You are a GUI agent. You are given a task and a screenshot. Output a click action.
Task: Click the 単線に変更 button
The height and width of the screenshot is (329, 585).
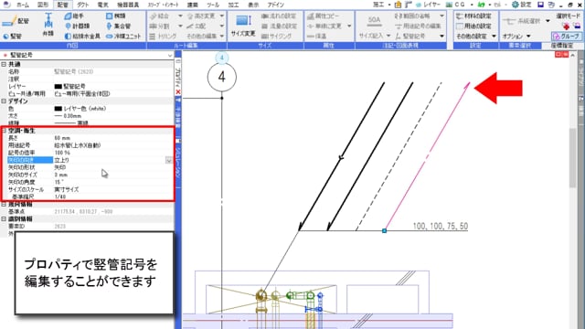point(324,27)
